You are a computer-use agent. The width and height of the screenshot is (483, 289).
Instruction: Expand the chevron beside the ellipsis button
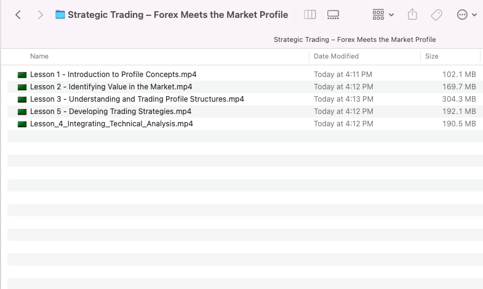[474, 15]
